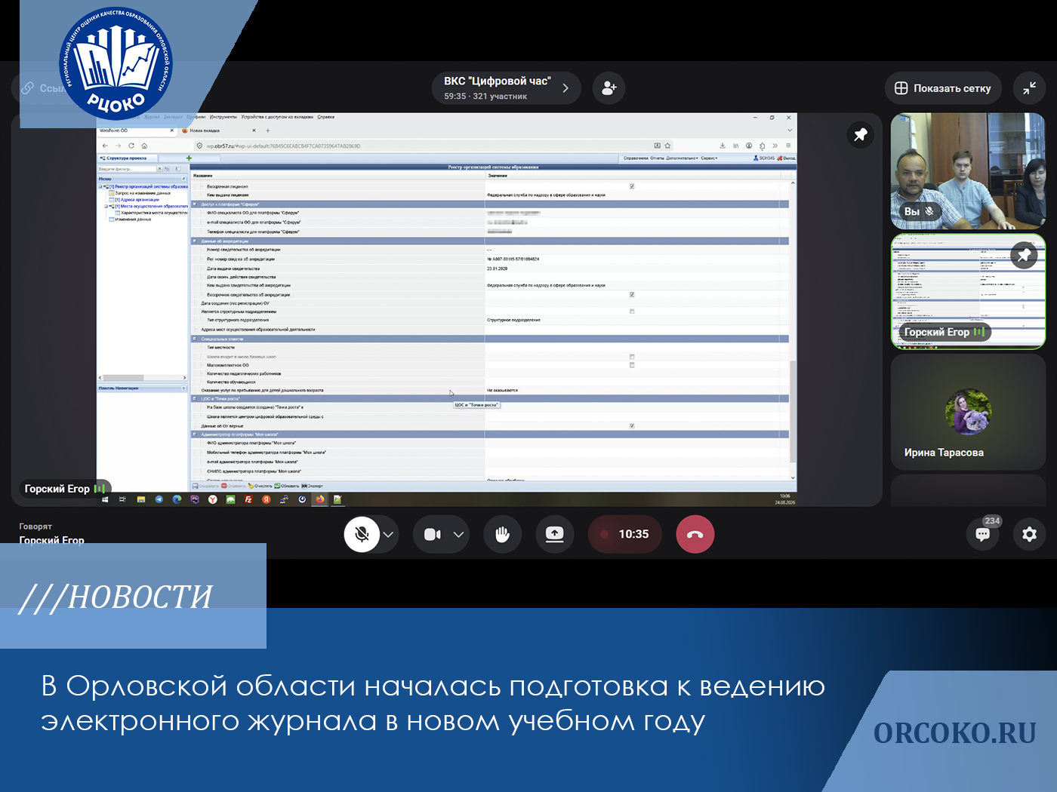Viewport: 1057px width, 792px height.
Task: Collapse Администратор платформы "Моя школа" section
Action: pyautogui.click(x=195, y=434)
